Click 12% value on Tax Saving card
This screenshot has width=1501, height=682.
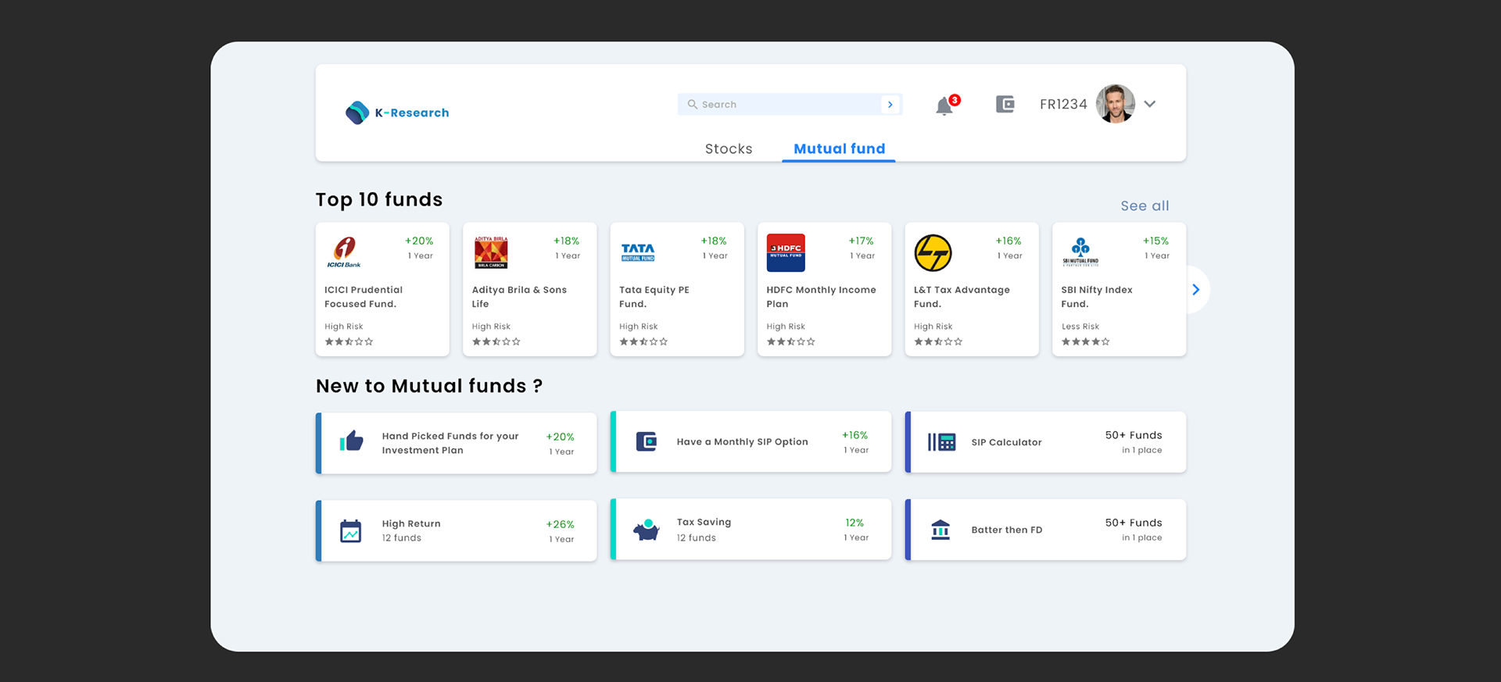tap(854, 523)
